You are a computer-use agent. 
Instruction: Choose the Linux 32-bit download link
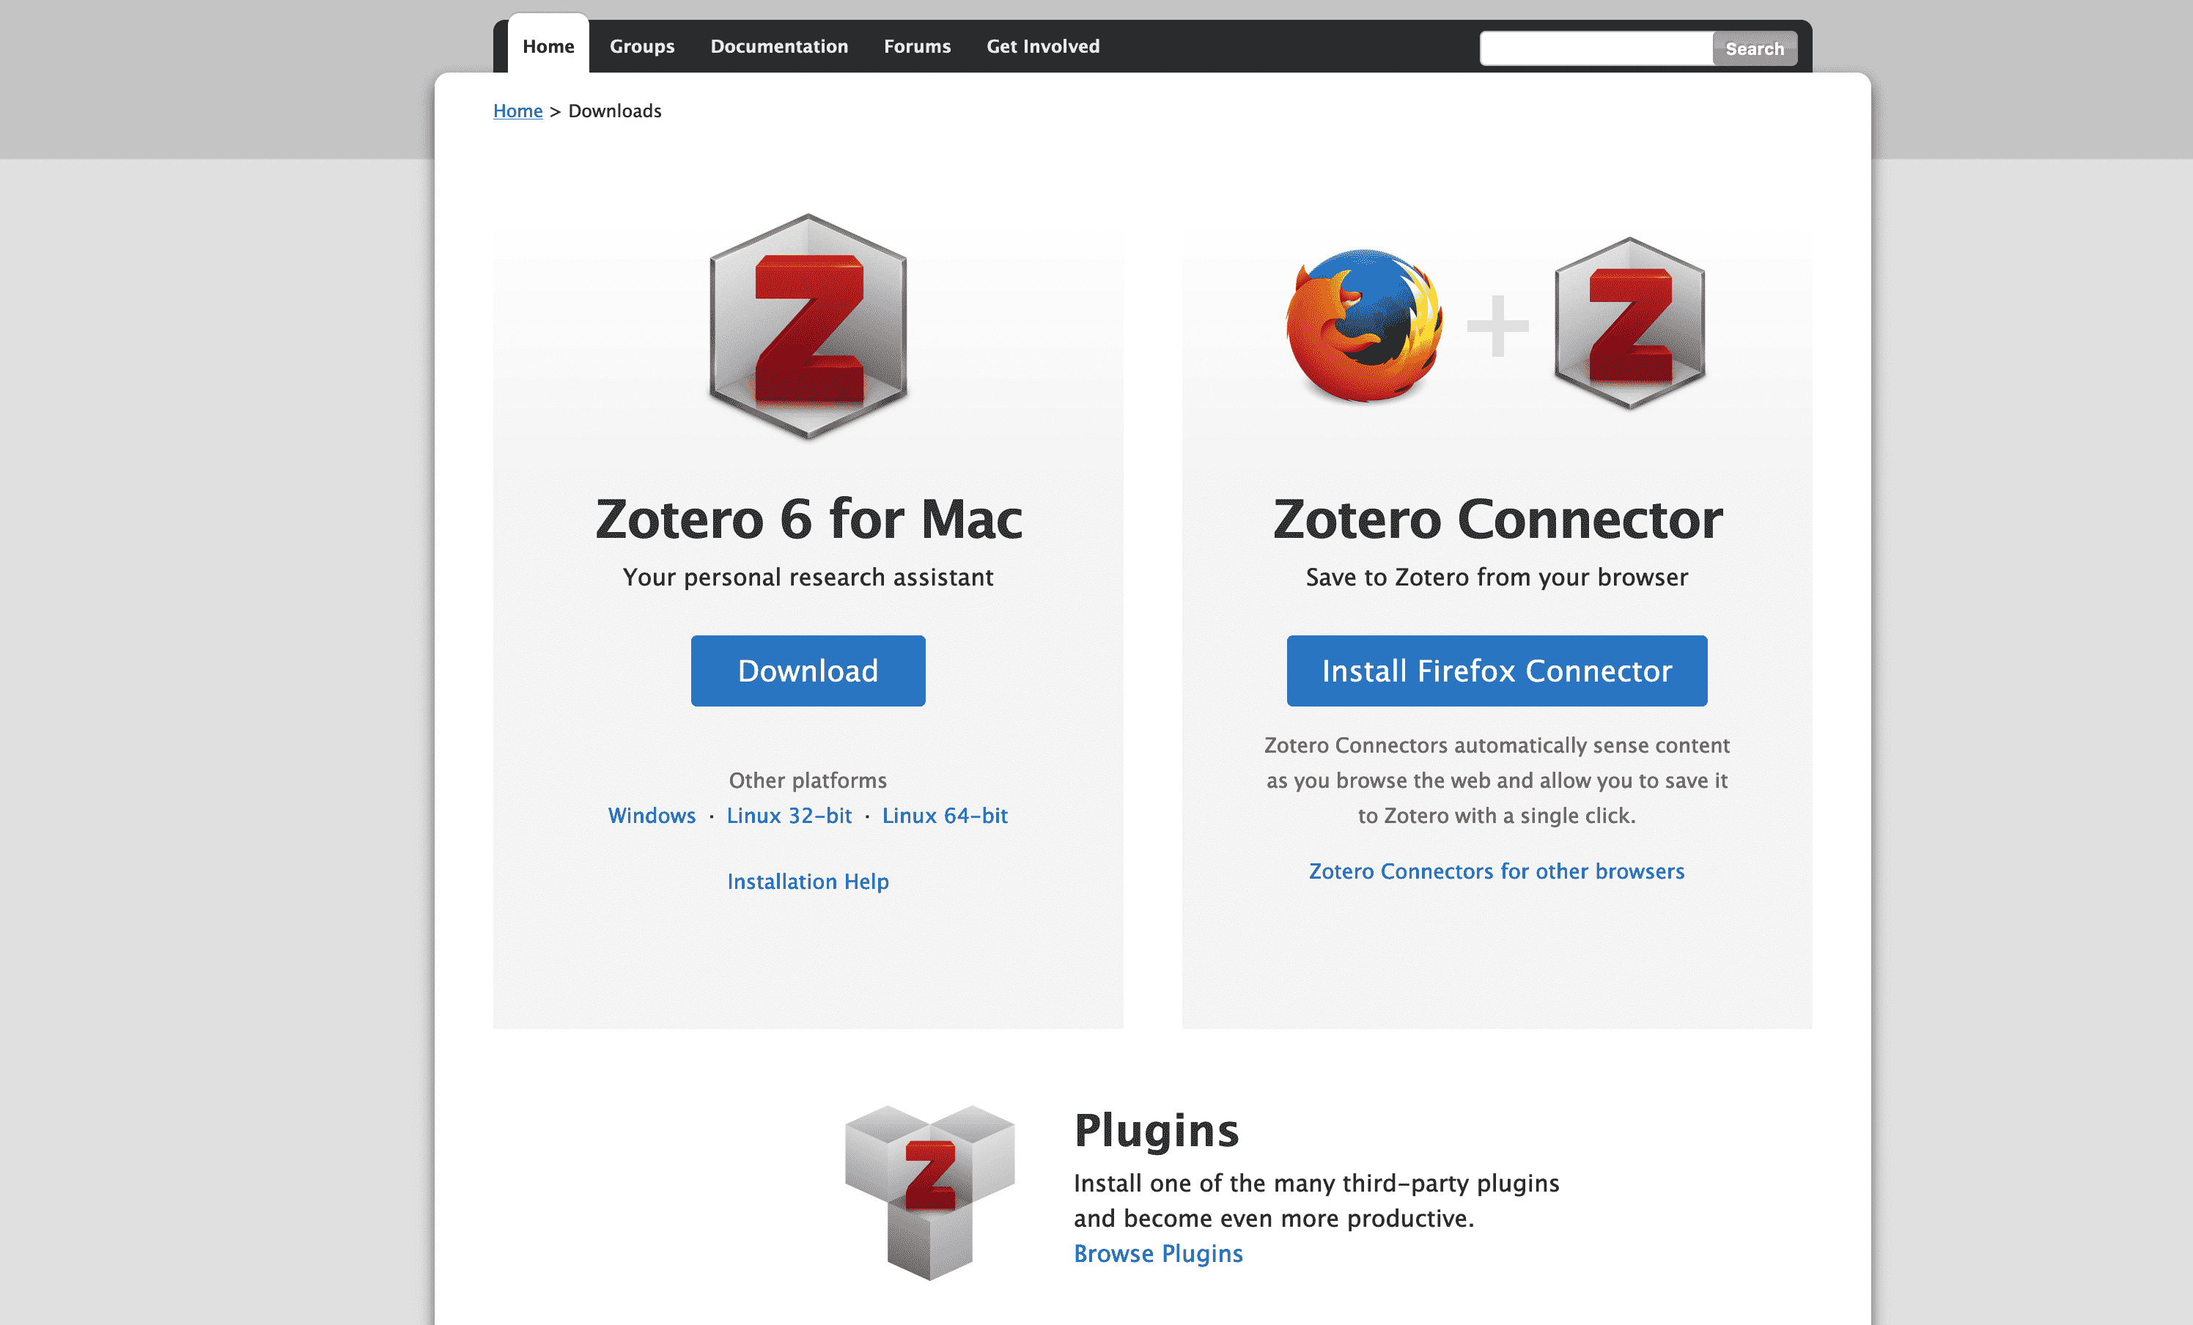point(789,815)
